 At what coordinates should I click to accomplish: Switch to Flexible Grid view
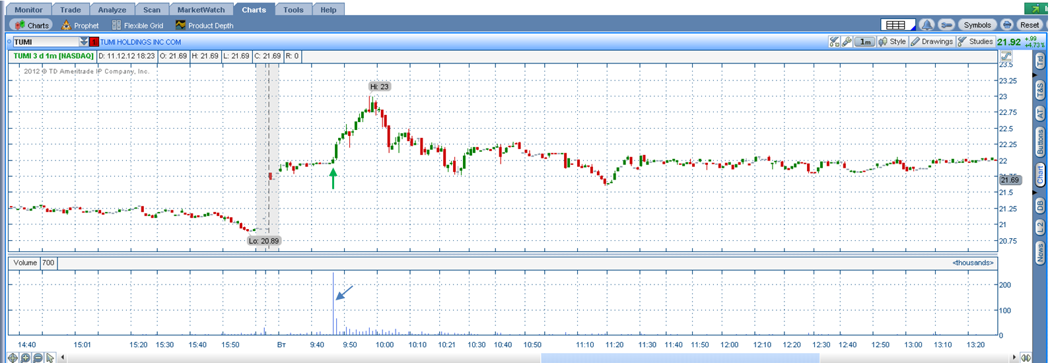coord(137,25)
